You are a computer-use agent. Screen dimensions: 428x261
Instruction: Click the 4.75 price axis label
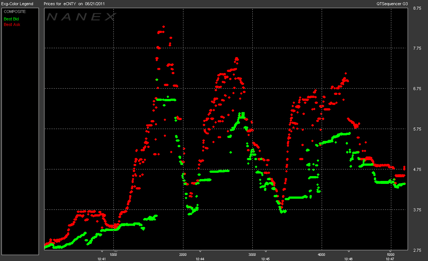(x=417, y=169)
